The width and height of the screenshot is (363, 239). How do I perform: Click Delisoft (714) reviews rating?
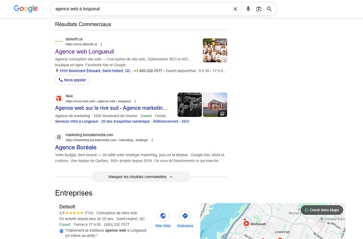click(76, 213)
